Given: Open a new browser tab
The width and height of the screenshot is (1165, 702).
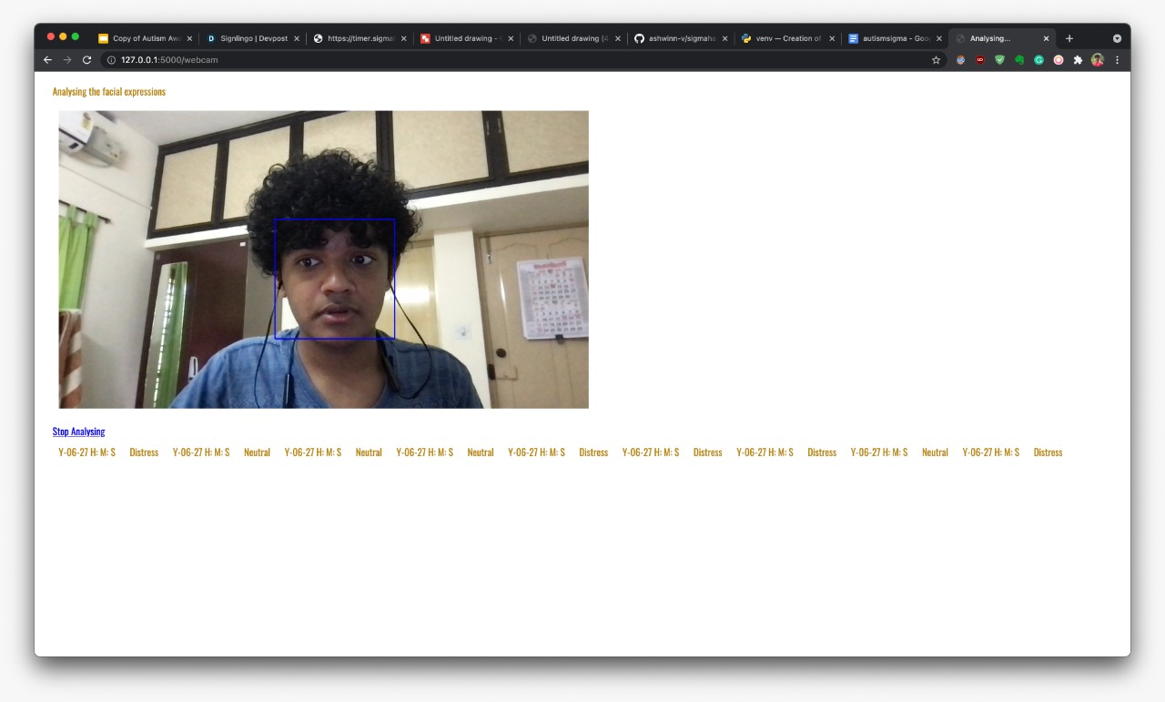Looking at the screenshot, I should pos(1069,38).
